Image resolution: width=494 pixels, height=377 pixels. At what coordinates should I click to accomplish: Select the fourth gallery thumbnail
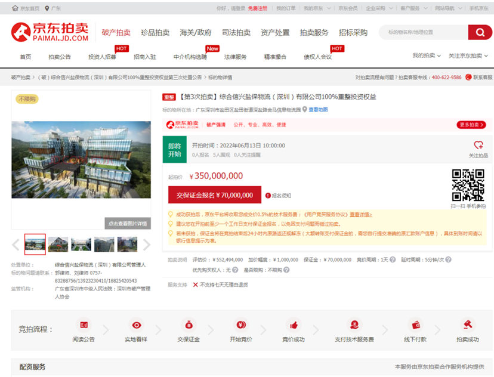pos(104,244)
